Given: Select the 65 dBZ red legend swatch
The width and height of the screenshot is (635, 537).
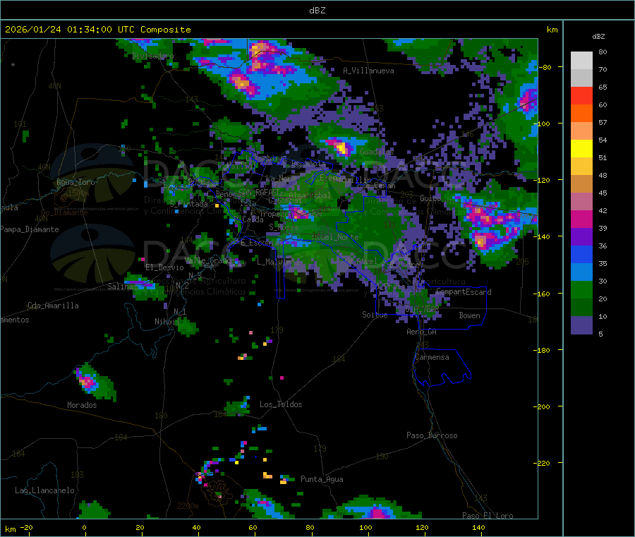Looking at the screenshot, I should (x=581, y=95).
